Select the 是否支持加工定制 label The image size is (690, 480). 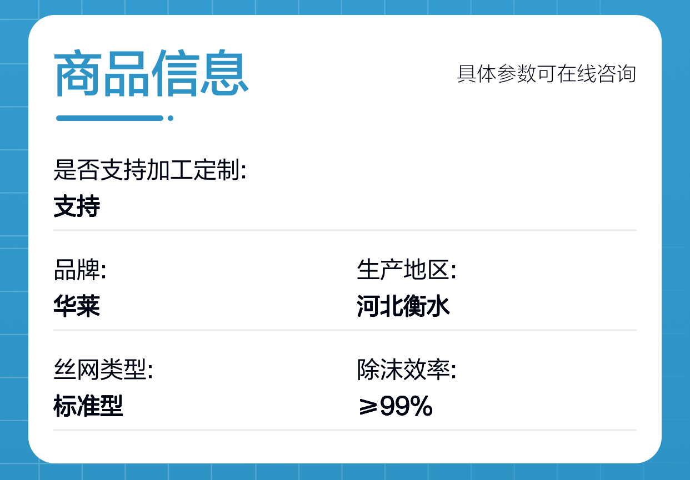click(x=150, y=170)
